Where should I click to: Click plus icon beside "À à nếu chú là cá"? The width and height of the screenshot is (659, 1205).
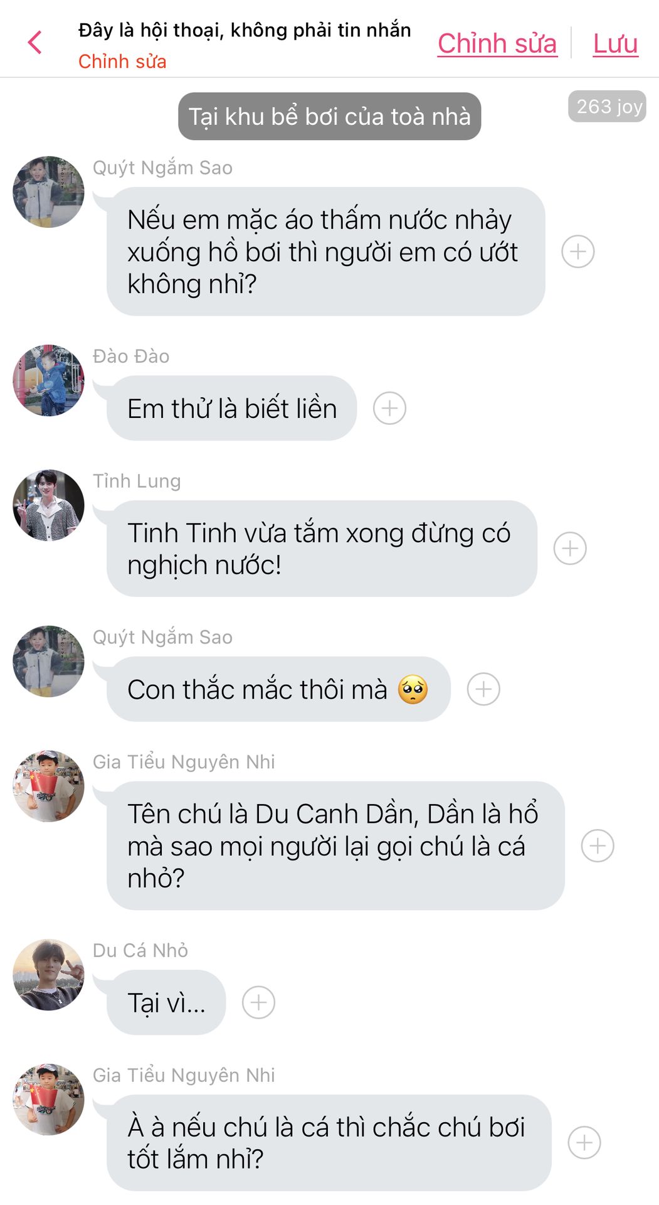click(x=584, y=1142)
